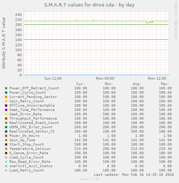The height and width of the screenshot is (183, 179).
Task: Click the Power_Cycle_Count blue legend swatch
Action: pos(6,93)
